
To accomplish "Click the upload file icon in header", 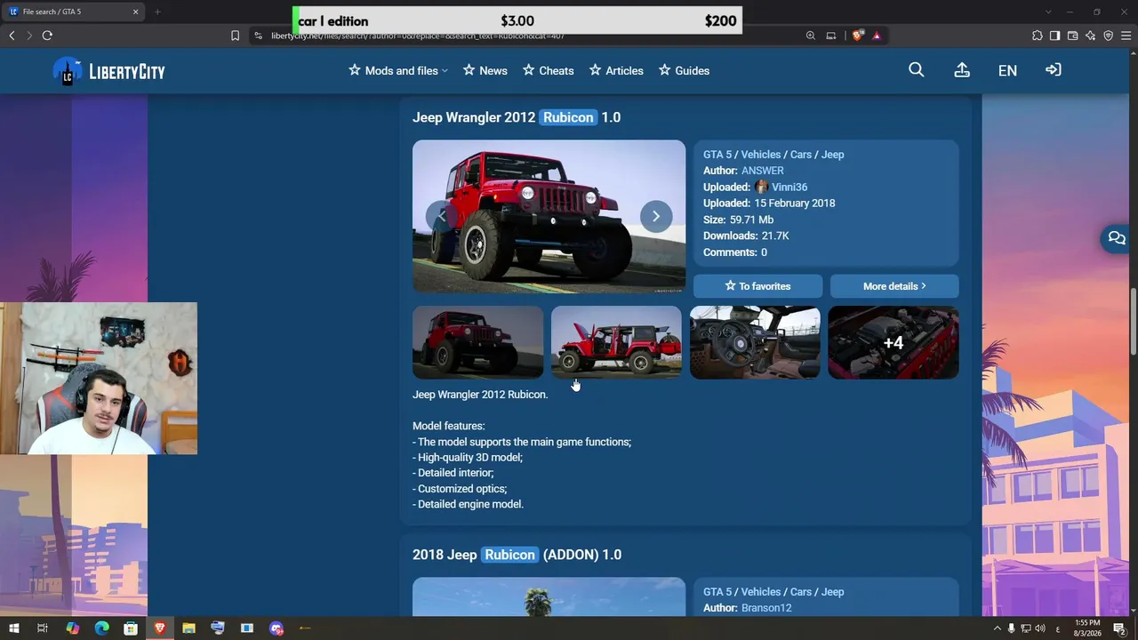I will coord(962,70).
